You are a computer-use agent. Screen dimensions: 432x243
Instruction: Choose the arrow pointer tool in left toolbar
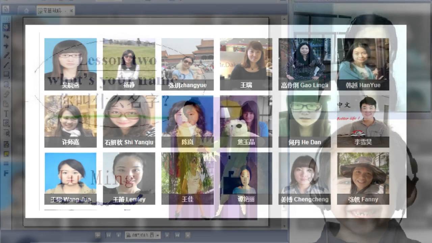click(6, 36)
